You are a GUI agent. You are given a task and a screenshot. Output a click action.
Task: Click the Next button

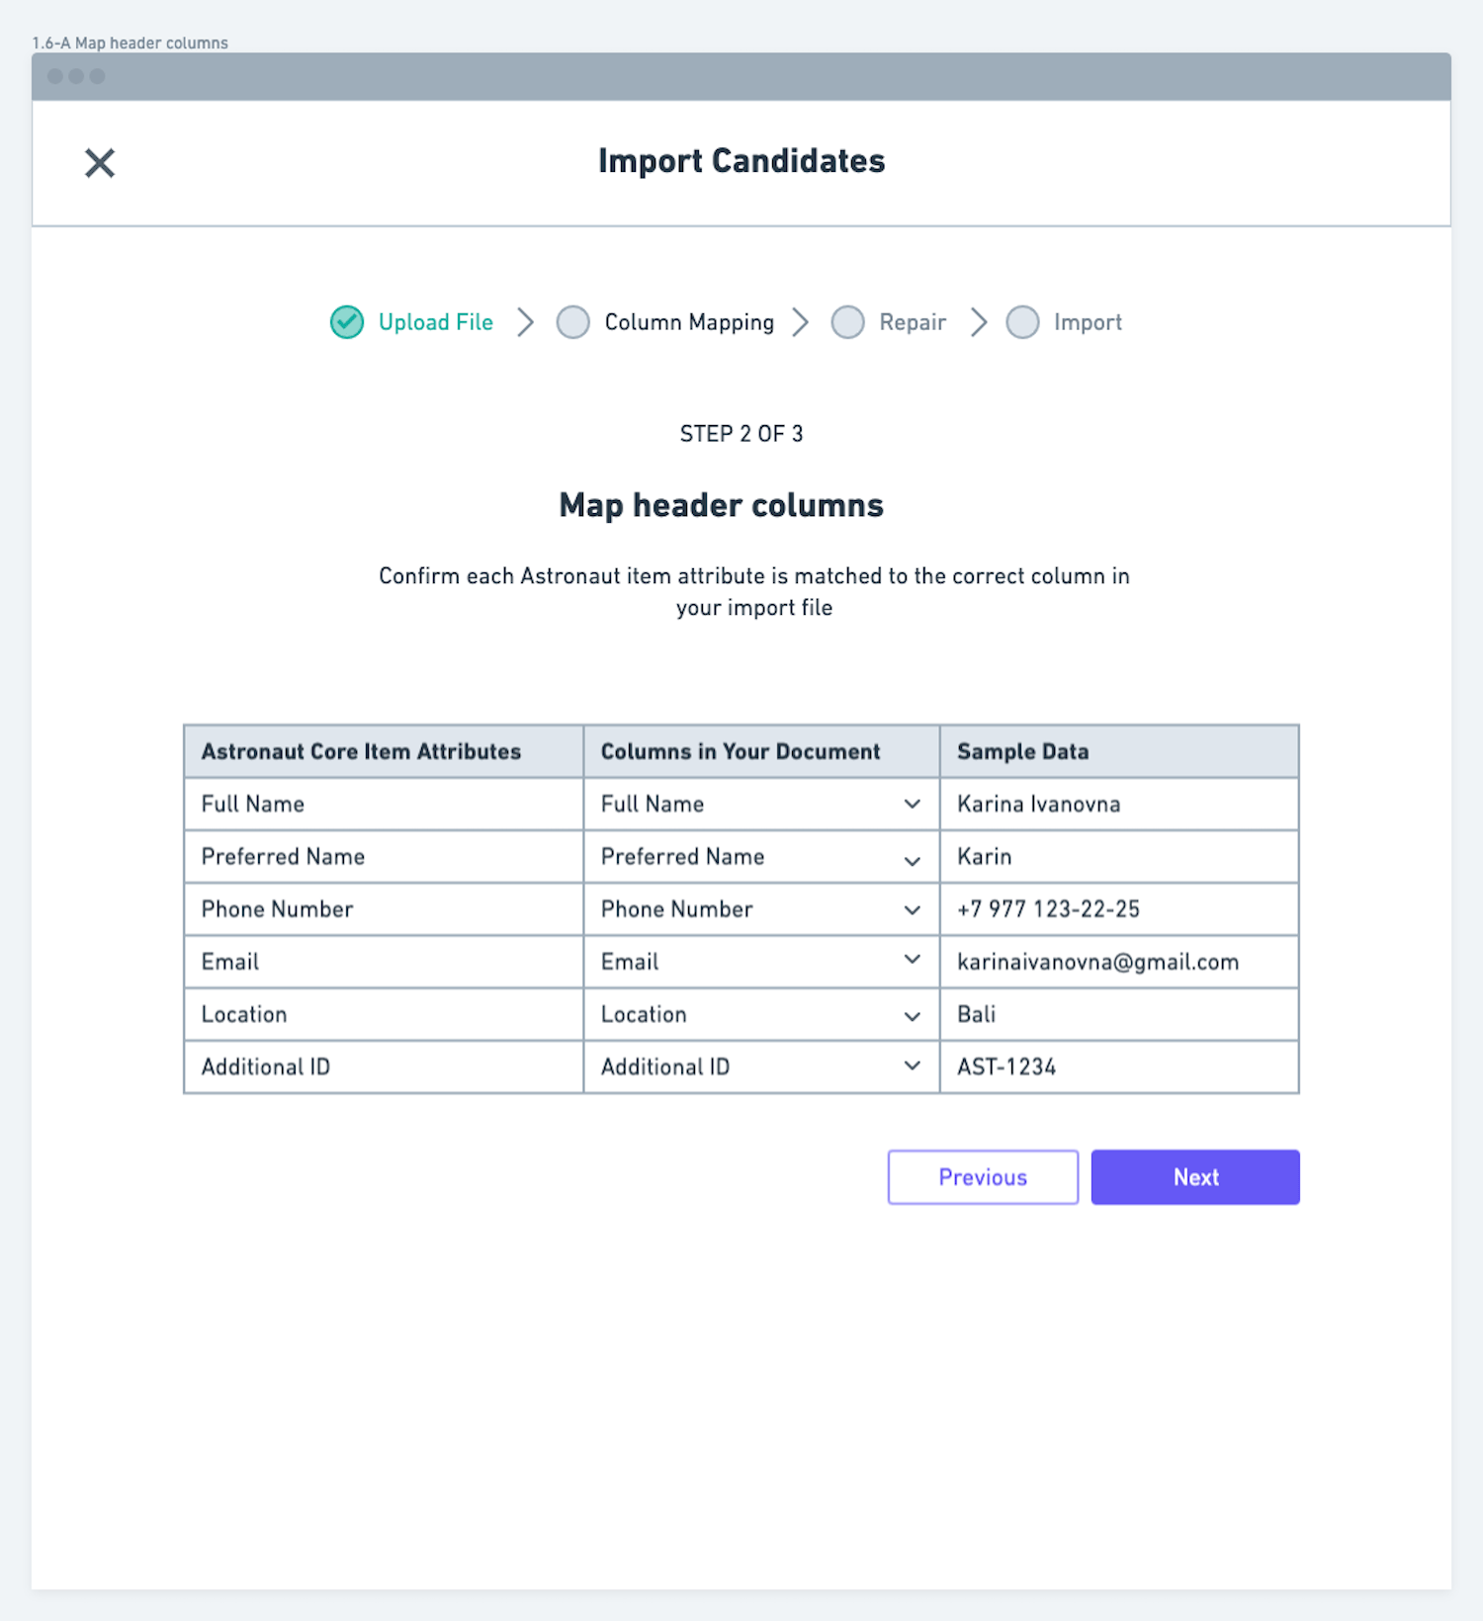[1194, 1176]
